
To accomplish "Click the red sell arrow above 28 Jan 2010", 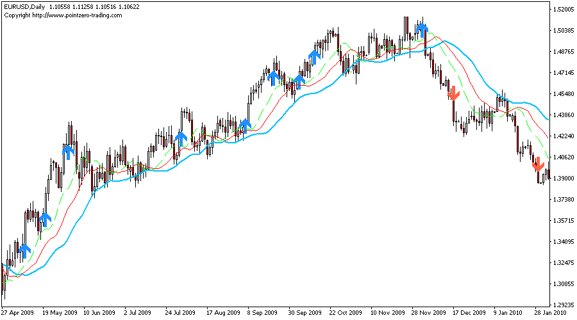I will pos(538,164).
